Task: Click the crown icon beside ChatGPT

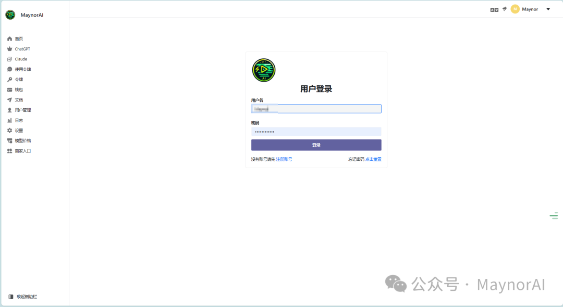Action: coord(9,49)
